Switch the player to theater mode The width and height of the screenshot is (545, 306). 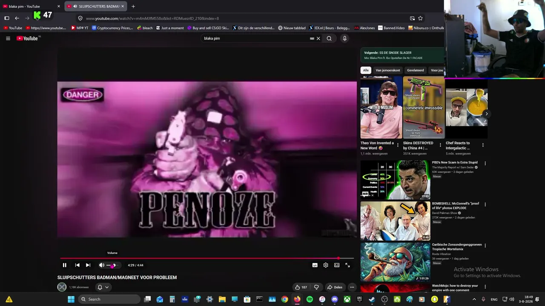337,265
